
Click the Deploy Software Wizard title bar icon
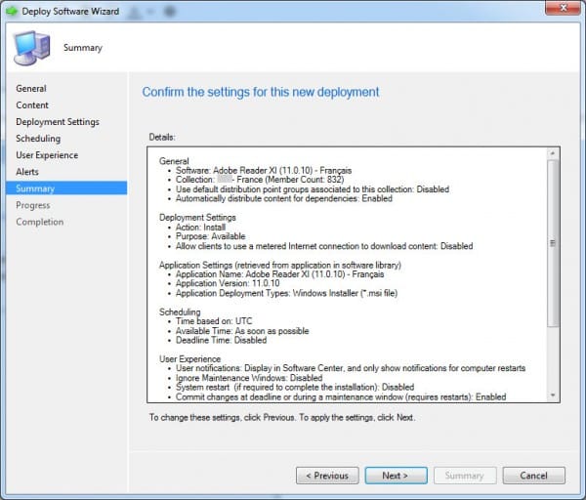point(14,13)
